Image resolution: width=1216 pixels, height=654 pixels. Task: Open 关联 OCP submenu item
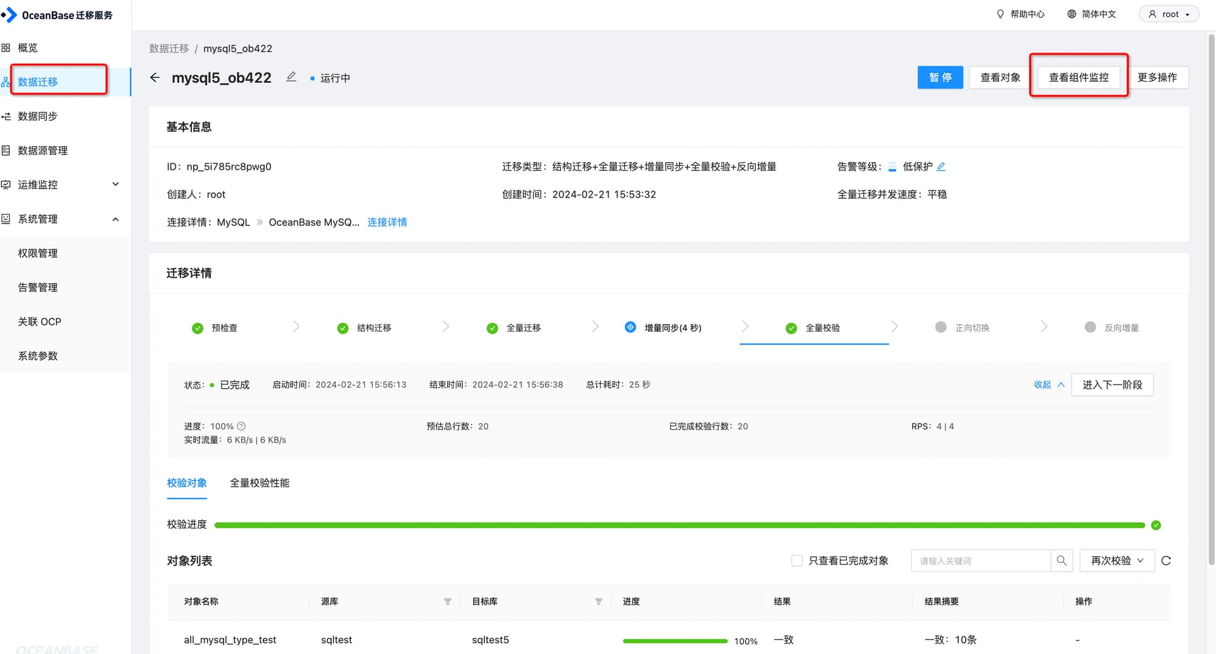tap(39, 322)
